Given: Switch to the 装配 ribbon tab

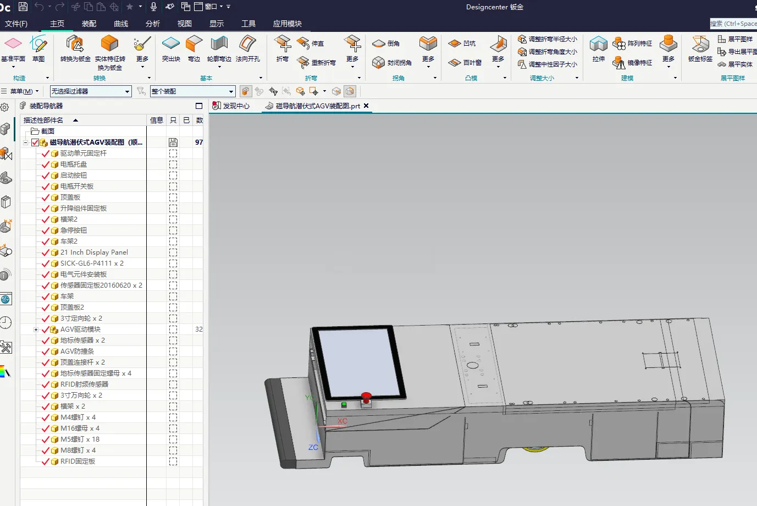Looking at the screenshot, I should point(89,24).
